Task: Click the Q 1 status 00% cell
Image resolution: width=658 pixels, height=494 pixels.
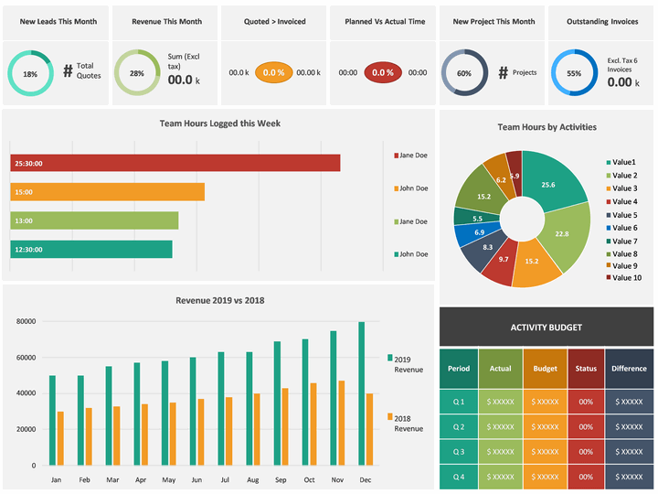Action: 586,402
